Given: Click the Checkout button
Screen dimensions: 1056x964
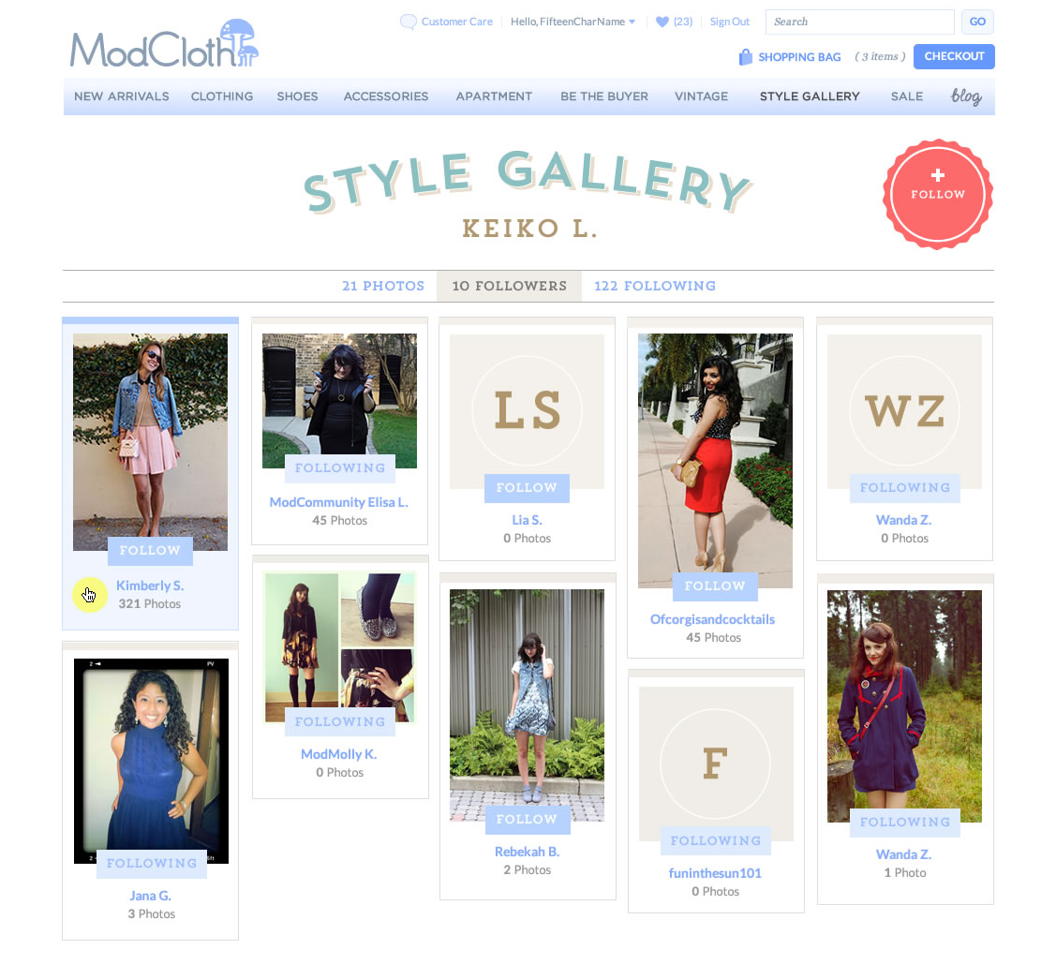Looking at the screenshot, I should point(954,56).
